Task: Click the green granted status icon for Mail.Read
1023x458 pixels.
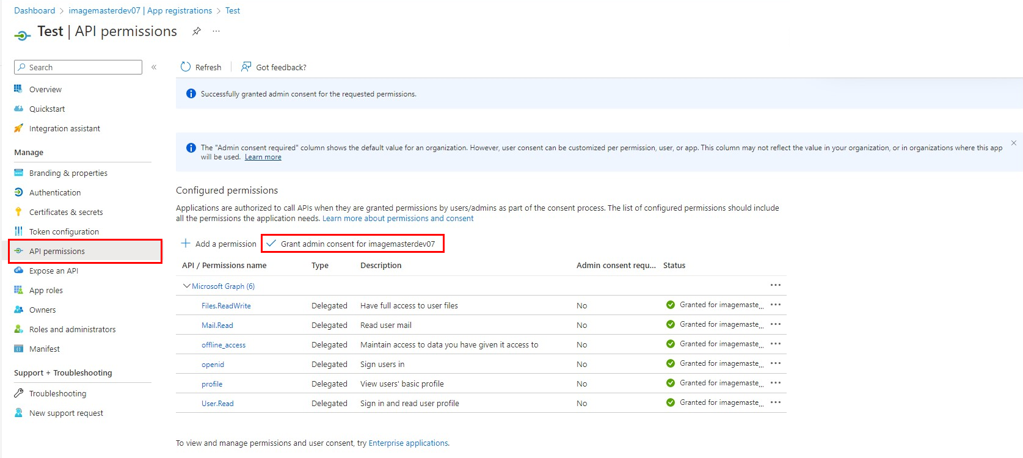Action: (x=671, y=324)
